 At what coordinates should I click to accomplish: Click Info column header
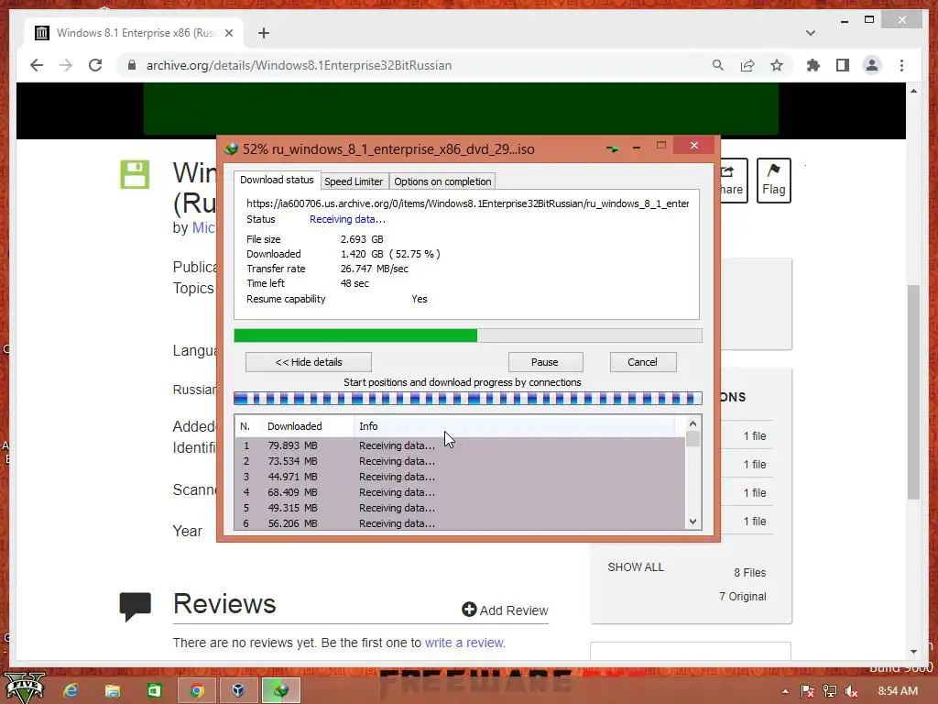point(515,426)
